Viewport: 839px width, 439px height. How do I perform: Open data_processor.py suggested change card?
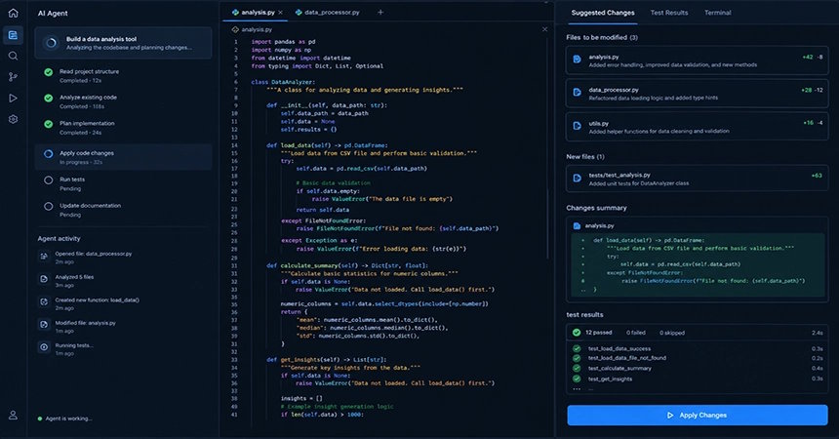point(698,94)
